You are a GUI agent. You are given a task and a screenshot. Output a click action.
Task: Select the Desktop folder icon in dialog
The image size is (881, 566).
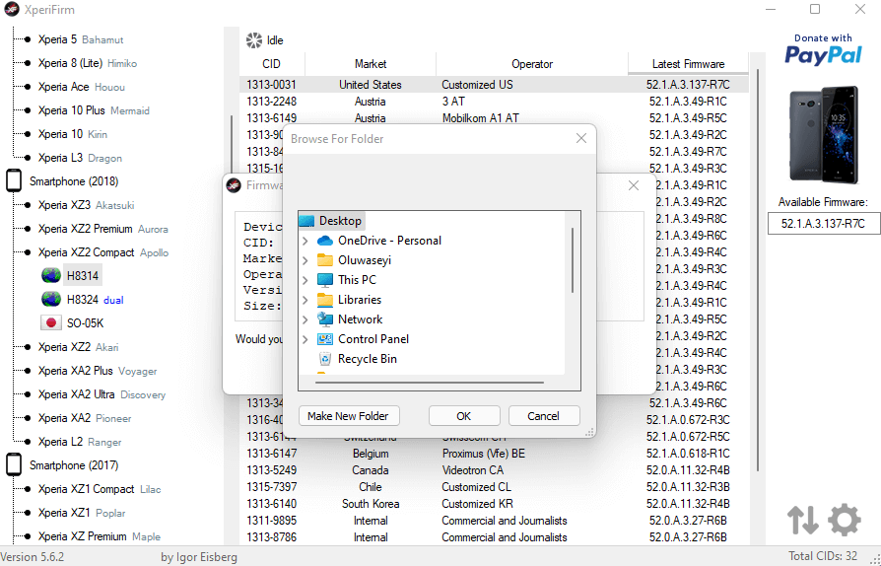click(306, 220)
